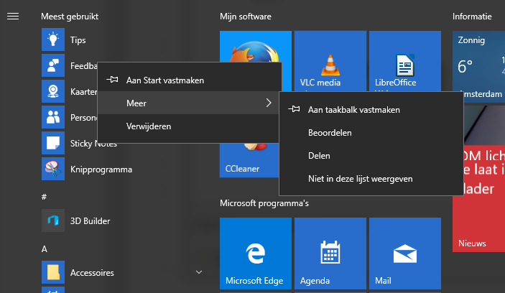Open the Tips app icon

(x=53, y=40)
